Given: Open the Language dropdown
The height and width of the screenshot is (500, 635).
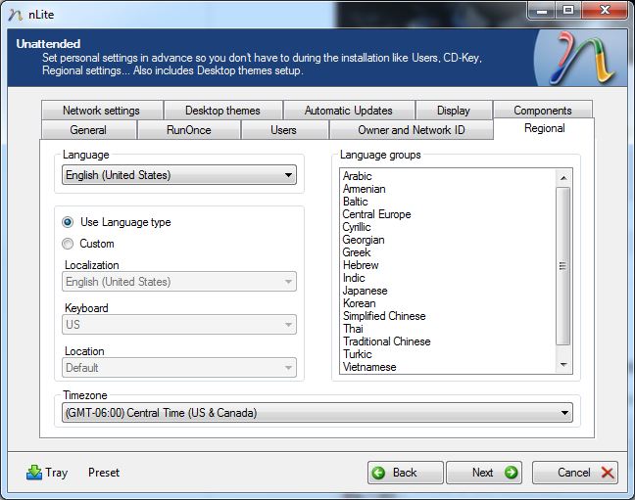Looking at the screenshot, I should coord(179,175).
